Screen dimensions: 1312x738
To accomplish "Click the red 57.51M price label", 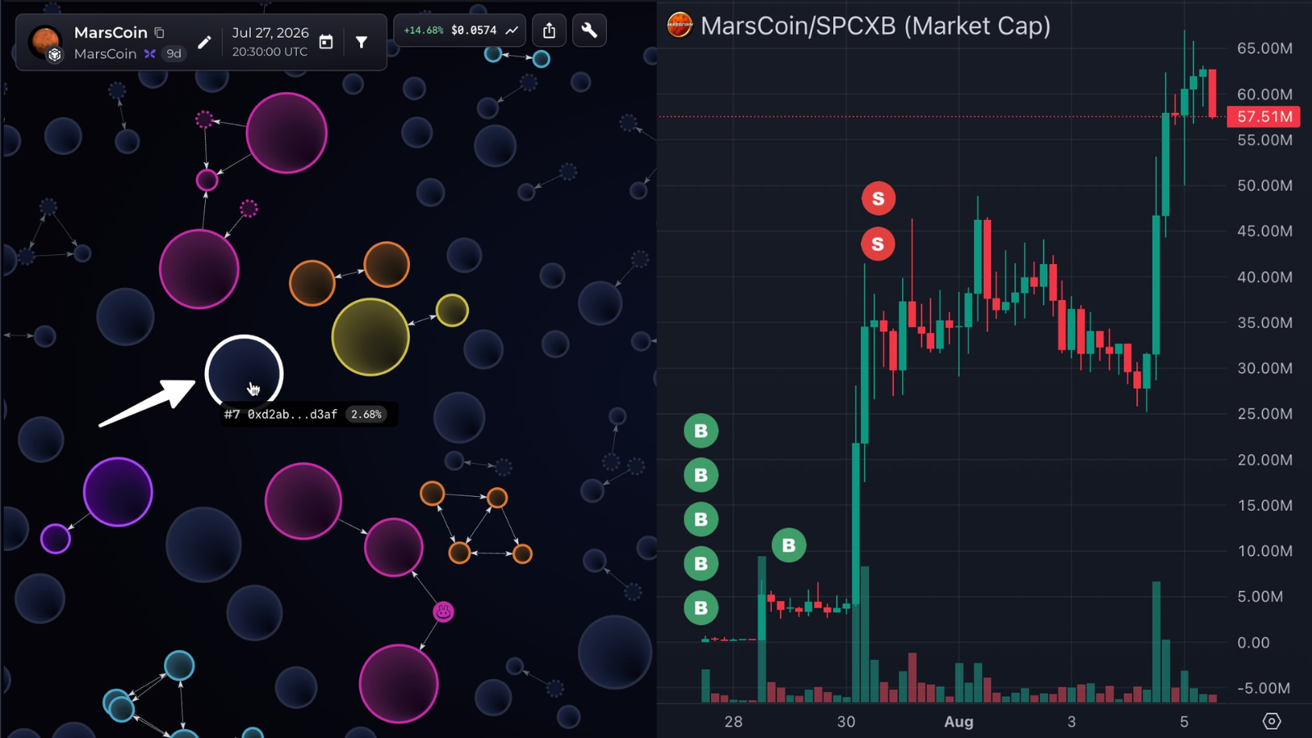I will pos(1264,116).
